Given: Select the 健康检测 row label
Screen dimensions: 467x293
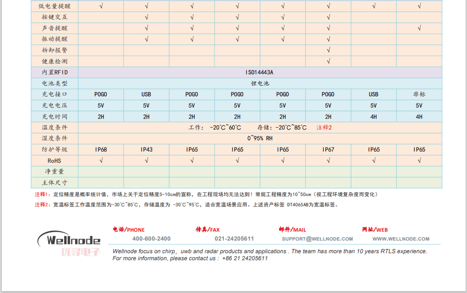Looking at the screenshot, I should click(x=54, y=62).
